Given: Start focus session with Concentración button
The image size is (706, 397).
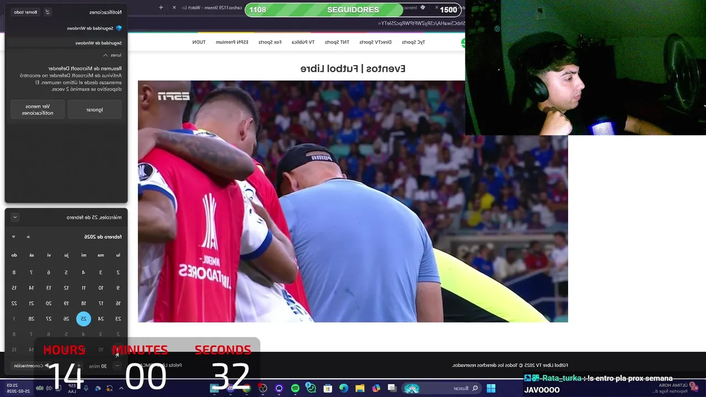Looking at the screenshot, I should (30, 366).
